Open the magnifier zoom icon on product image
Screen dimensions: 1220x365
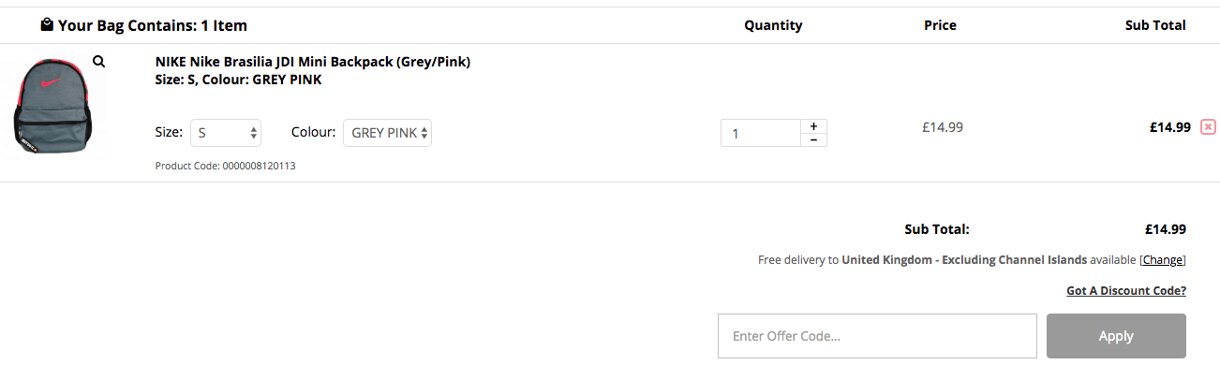[x=98, y=62]
